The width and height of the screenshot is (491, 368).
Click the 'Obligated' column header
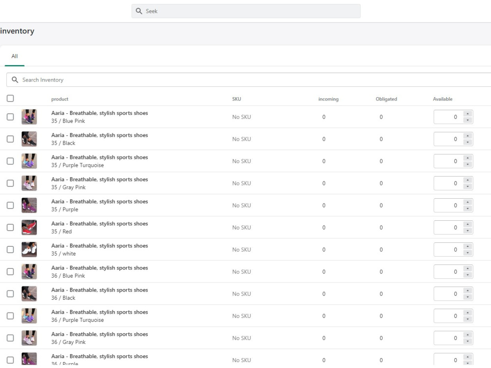(x=386, y=99)
